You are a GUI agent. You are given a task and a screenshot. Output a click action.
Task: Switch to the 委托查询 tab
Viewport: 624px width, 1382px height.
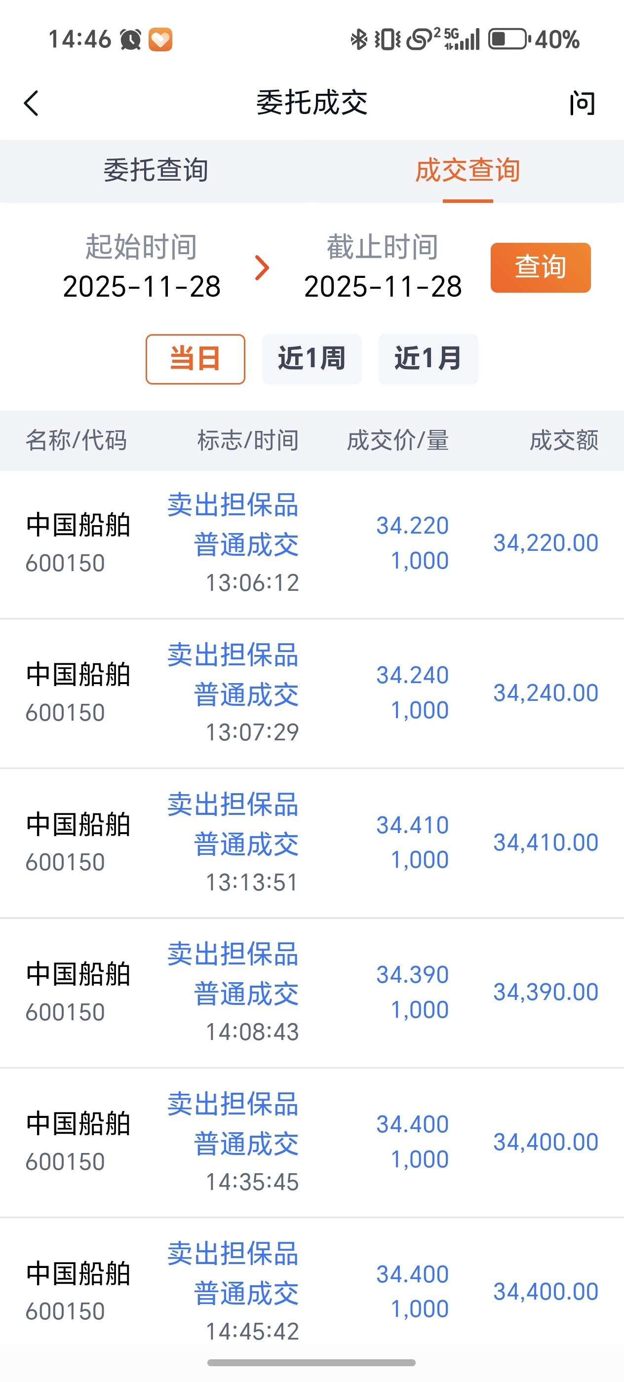pos(156,171)
